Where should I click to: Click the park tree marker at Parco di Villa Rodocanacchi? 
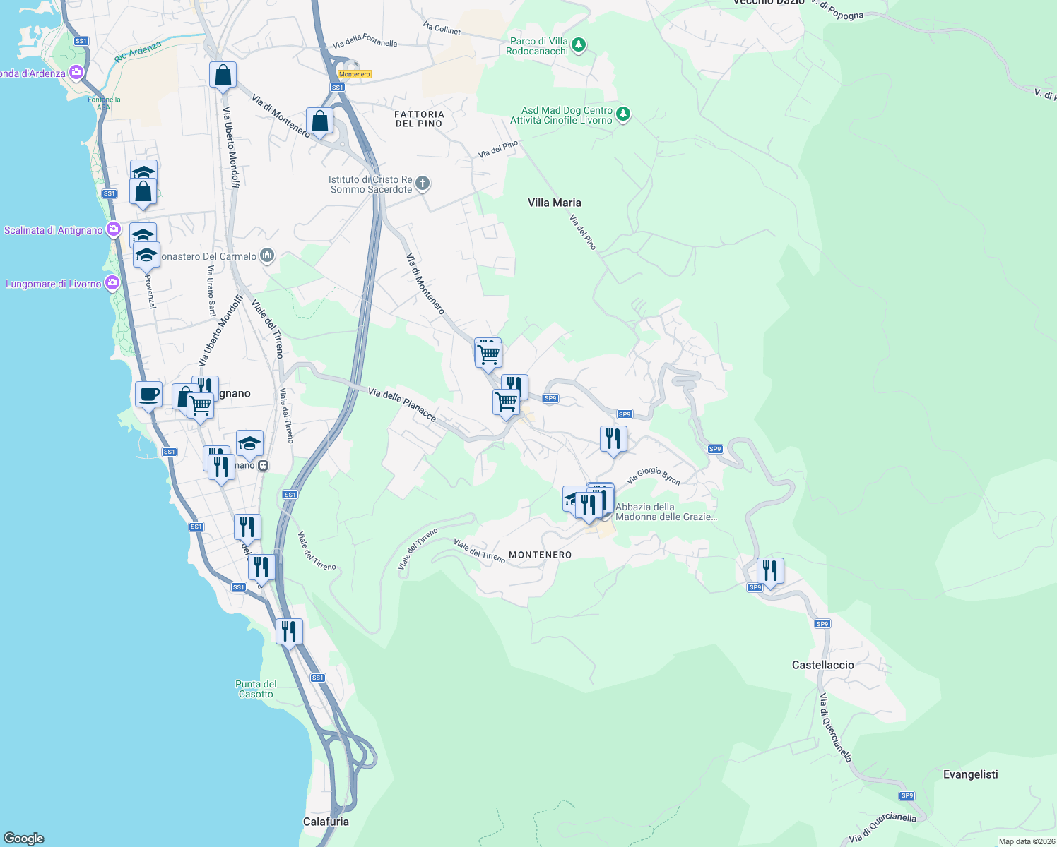click(578, 44)
